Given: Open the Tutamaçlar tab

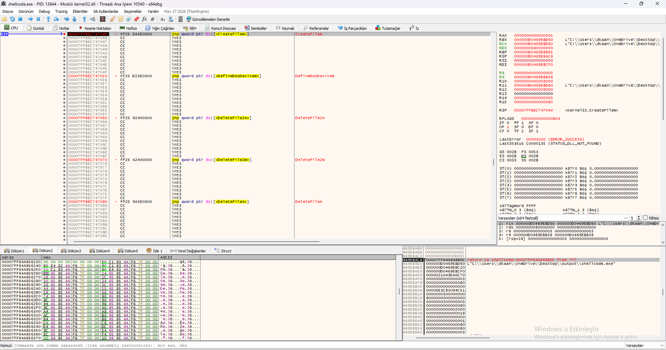Looking at the screenshot, I should [388, 28].
